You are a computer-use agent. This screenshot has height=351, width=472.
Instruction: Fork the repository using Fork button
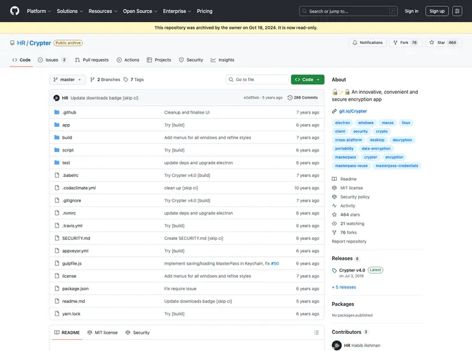(405, 43)
